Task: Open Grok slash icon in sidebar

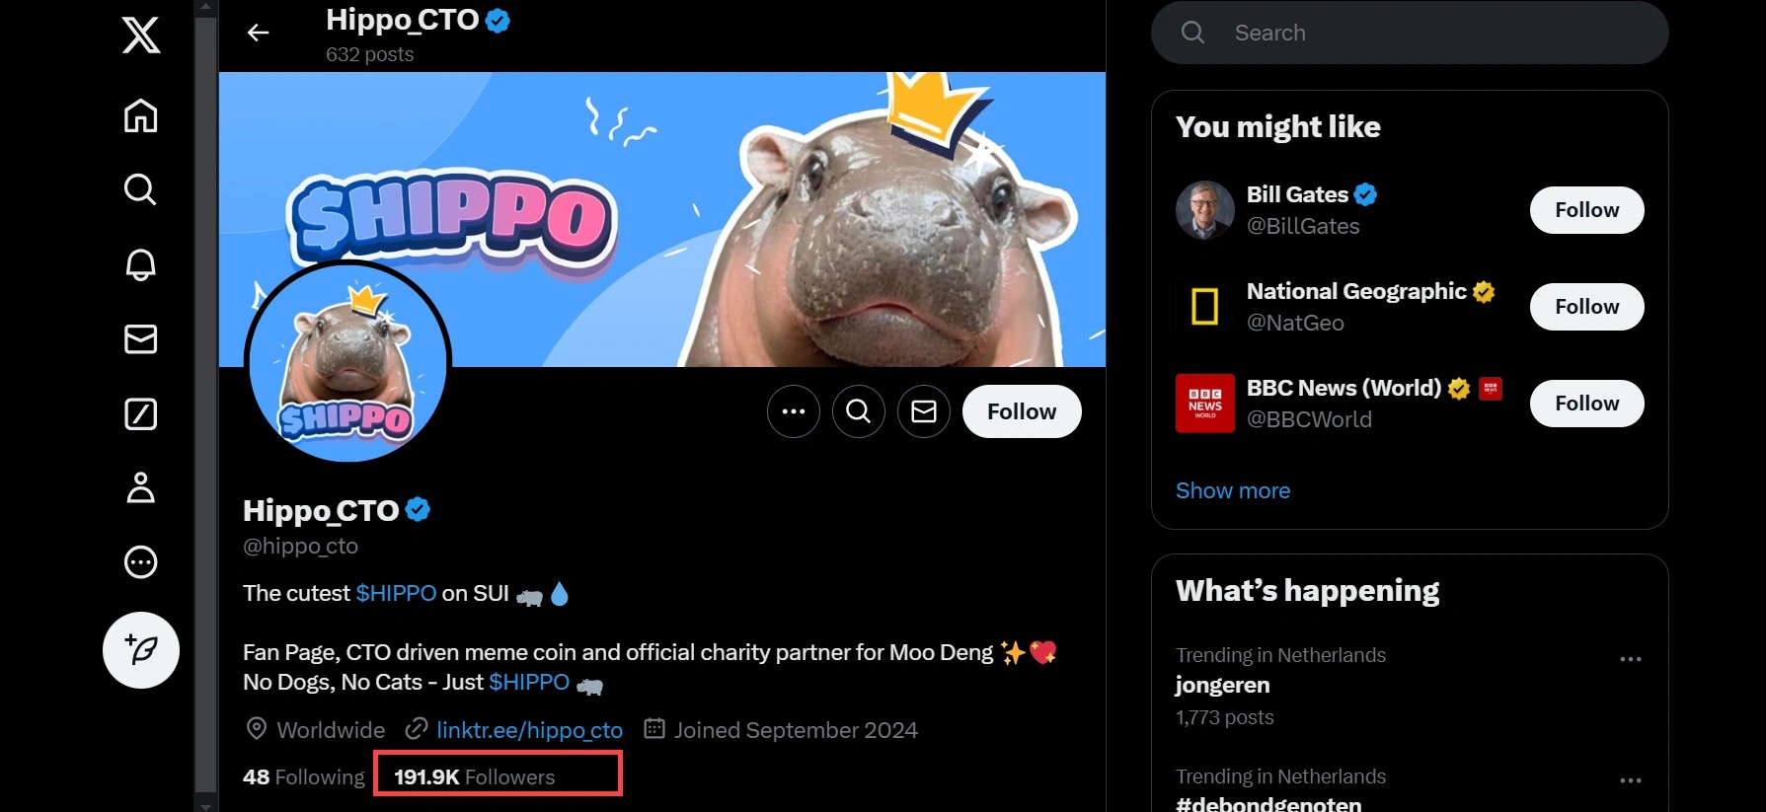Action: (x=141, y=414)
